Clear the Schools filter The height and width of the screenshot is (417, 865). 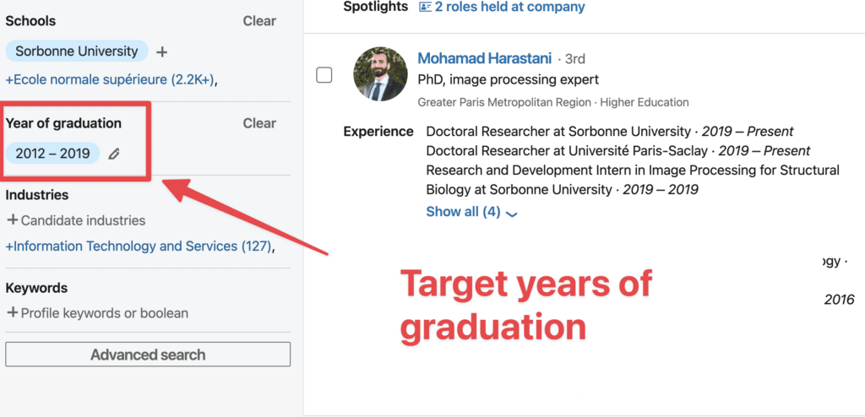pos(259,21)
